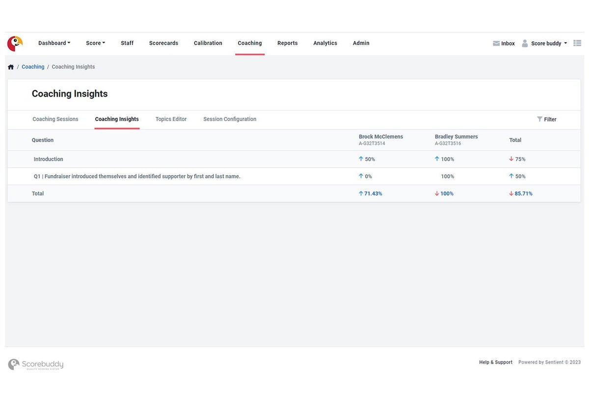589x416 pixels.
Task: Open Help & Support in the footer
Action: click(496, 362)
